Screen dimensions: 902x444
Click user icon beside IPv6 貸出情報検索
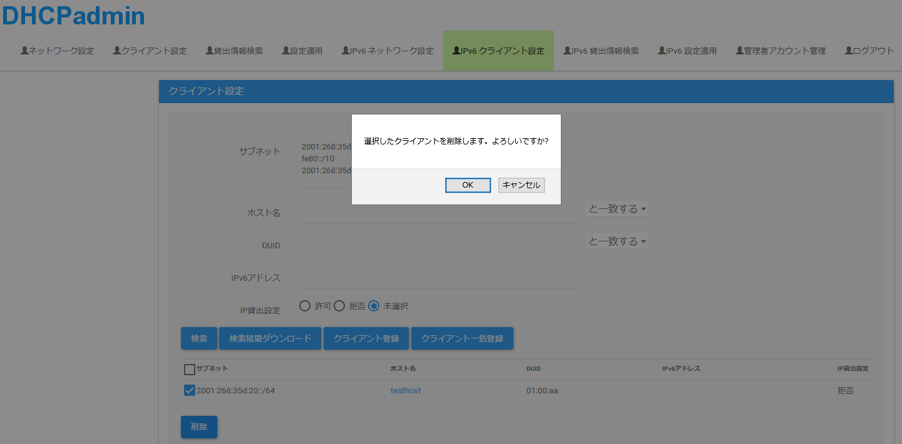567,51
